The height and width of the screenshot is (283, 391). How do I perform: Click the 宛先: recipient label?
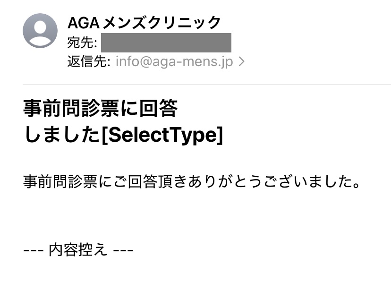click(82, 43)
